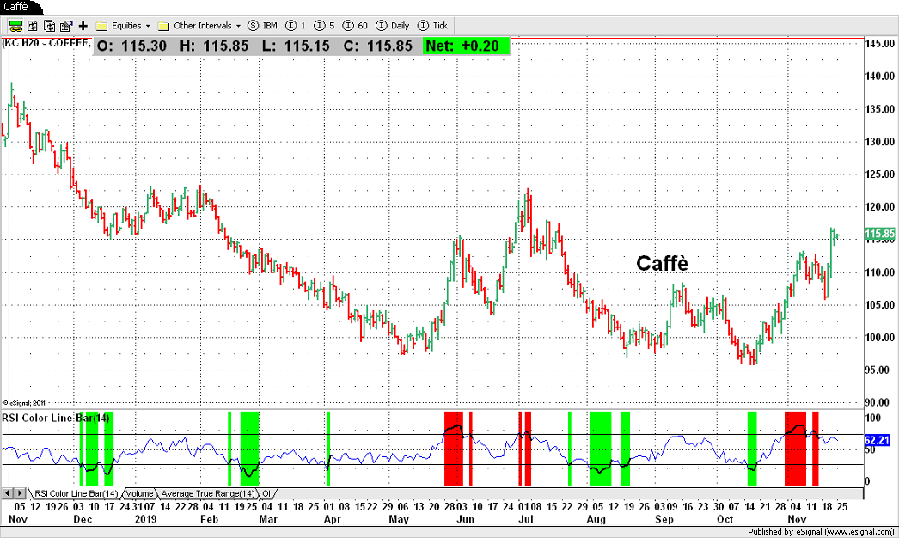Switch to the 1-minute interval

(296, 26)
